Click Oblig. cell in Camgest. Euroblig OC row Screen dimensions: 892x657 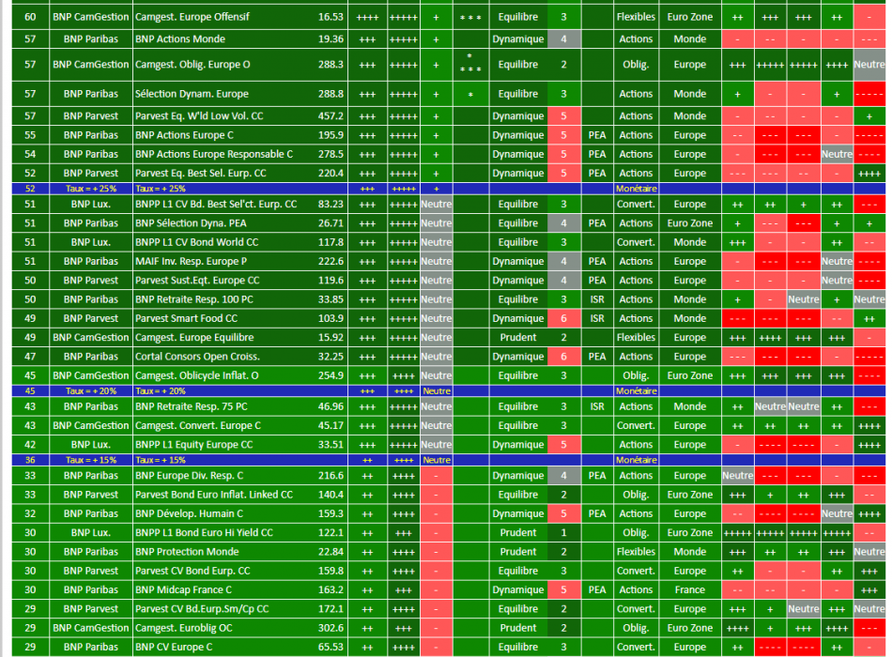(636, 628)
